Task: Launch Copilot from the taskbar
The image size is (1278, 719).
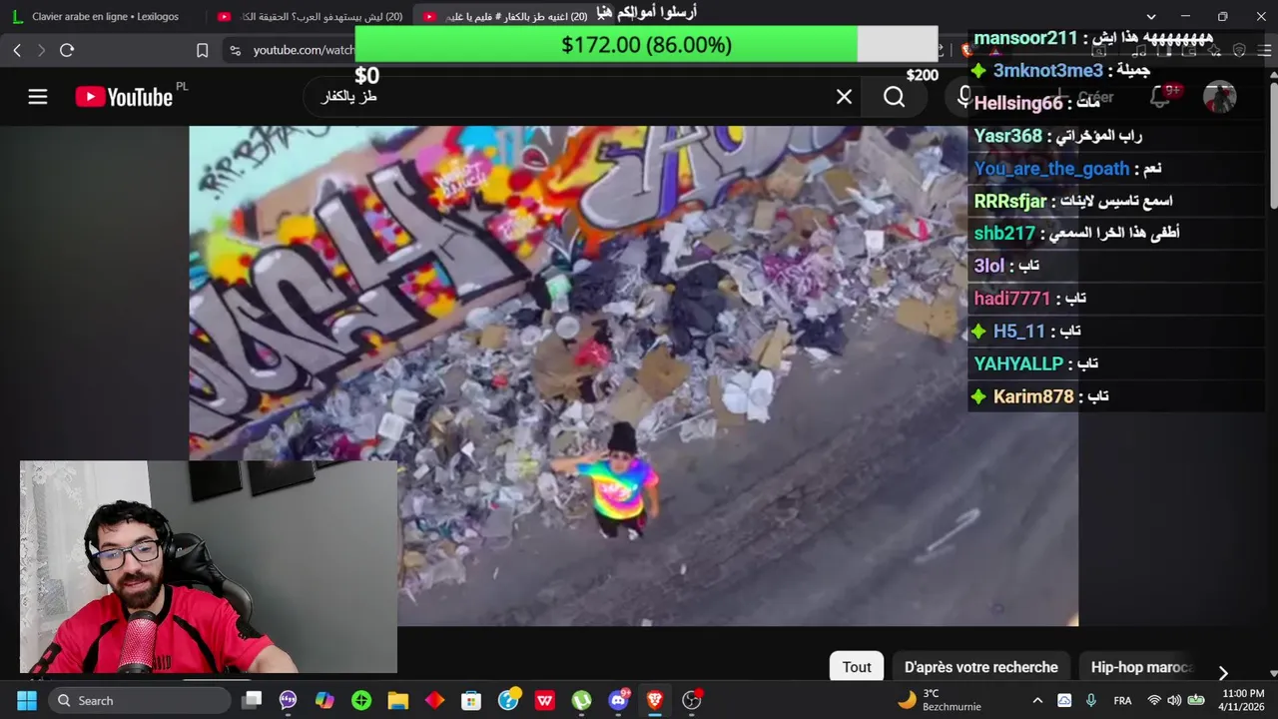Action: (x=324, y=701)
